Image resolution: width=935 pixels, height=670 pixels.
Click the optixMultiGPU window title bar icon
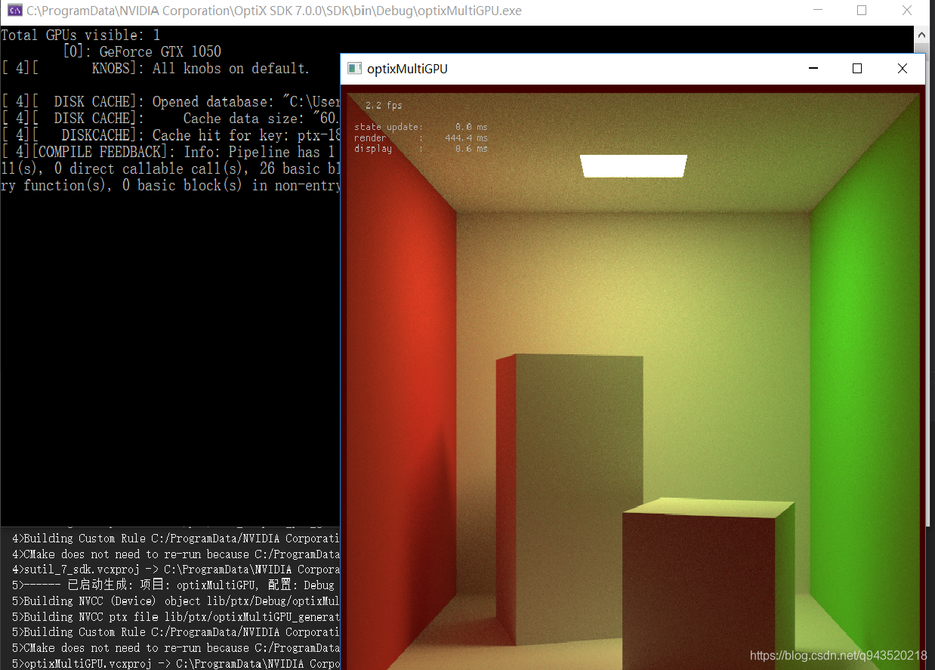[x=354, y=68]
